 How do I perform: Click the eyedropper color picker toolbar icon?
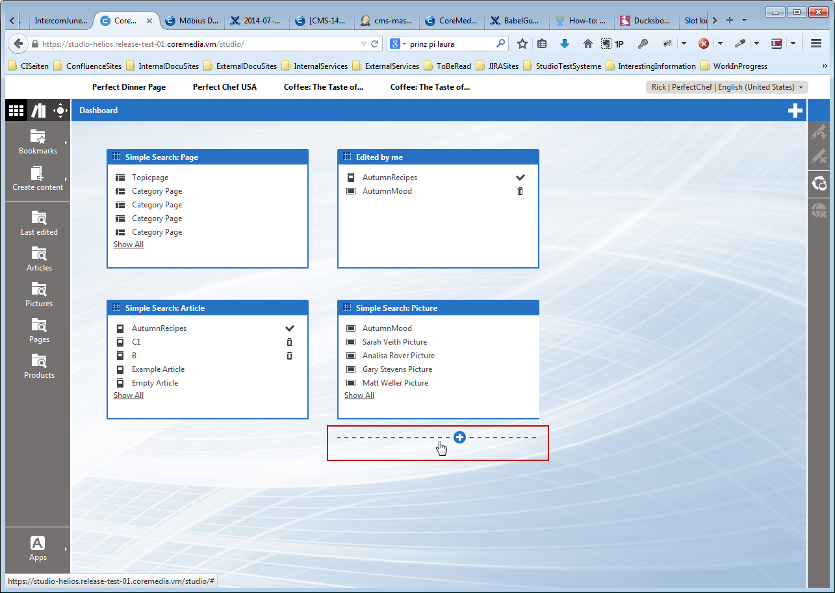tap(739, 44)
